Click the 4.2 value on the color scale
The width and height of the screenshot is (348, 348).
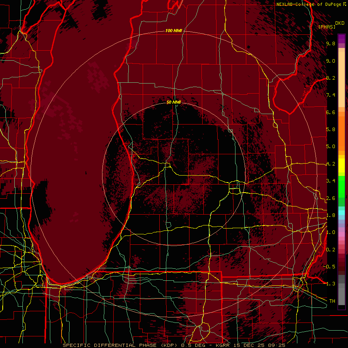click(x=331, y=164)
